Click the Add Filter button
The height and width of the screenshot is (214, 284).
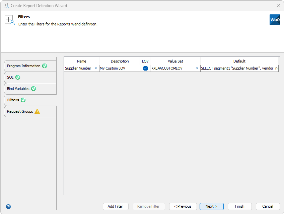pos(116,206)
